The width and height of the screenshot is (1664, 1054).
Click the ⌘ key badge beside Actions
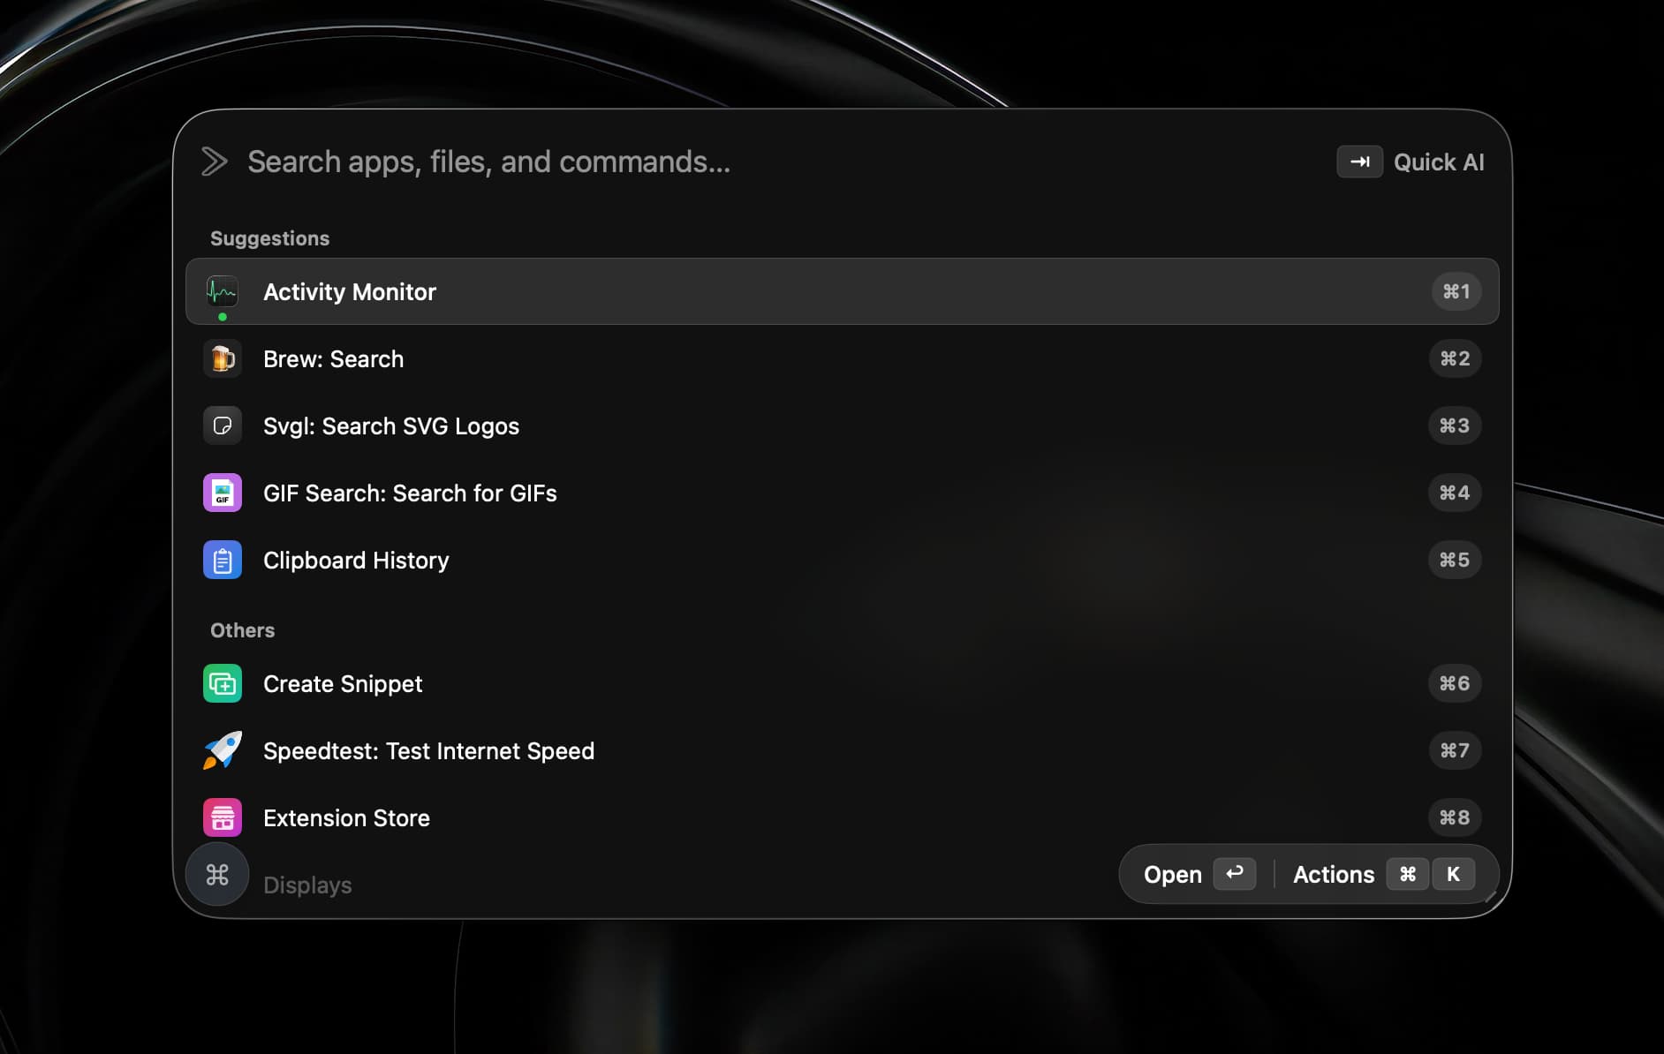(1408, 874)
